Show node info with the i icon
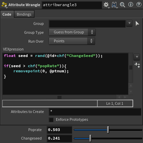Screen dimensions: 143x143 (131, 4)
